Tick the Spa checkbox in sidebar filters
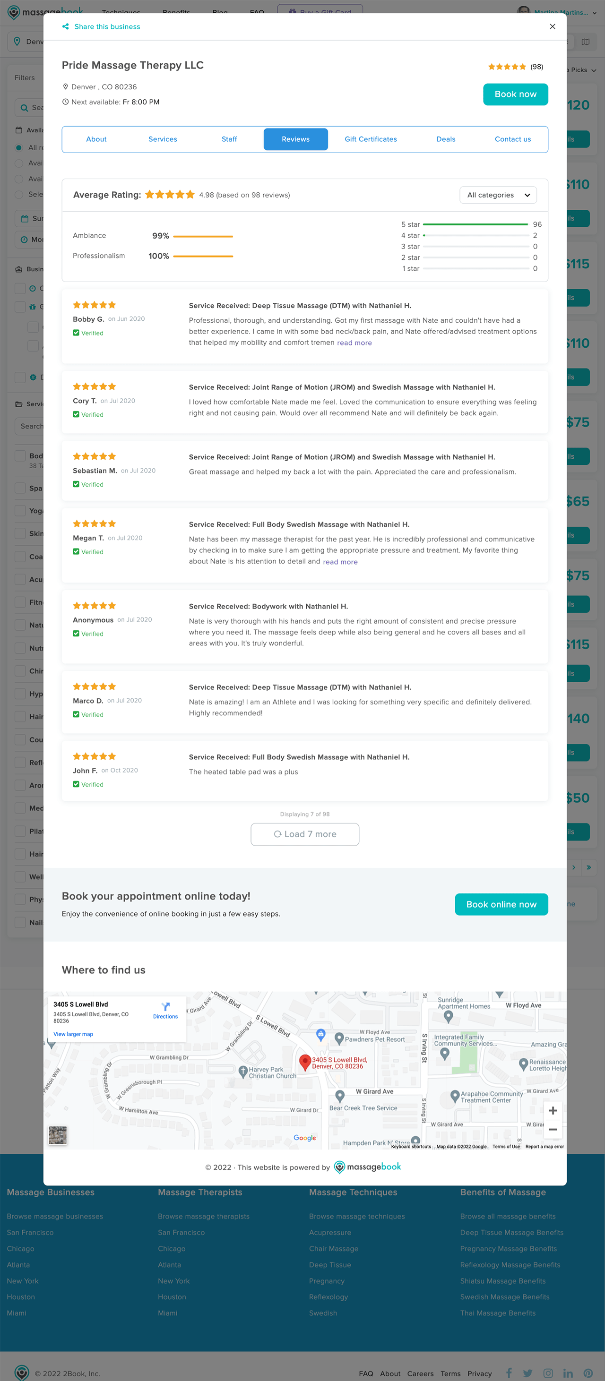 (x=20, y=488)
